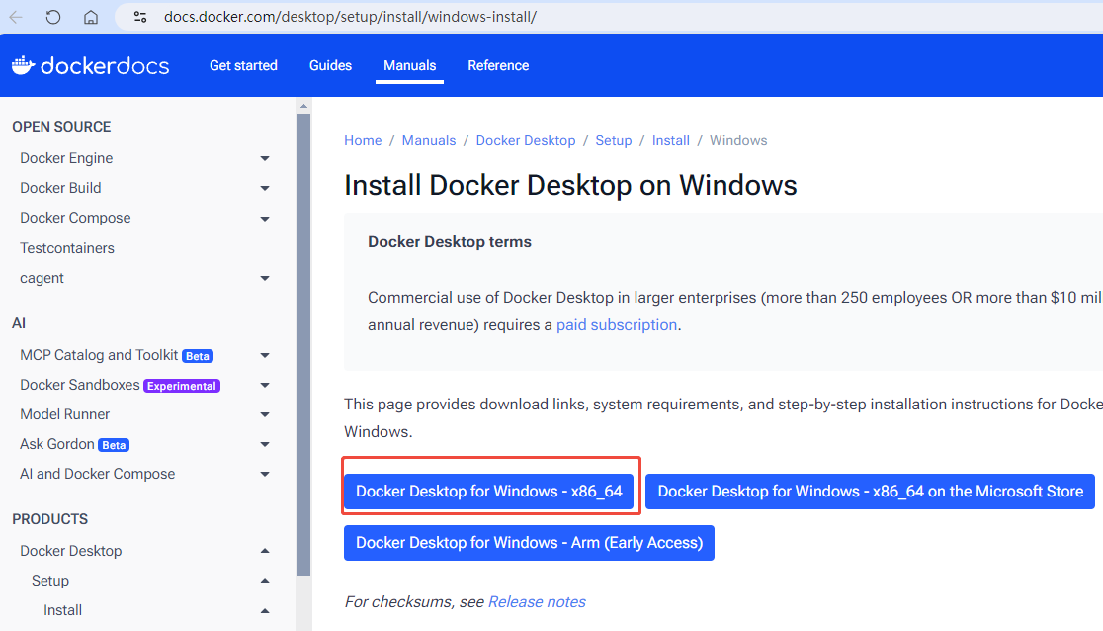Image resolution: width=1103 pixels, height=631 pixels.
Task: Click the Install Docker Desktop on Windows title
Action: point(570,186)
